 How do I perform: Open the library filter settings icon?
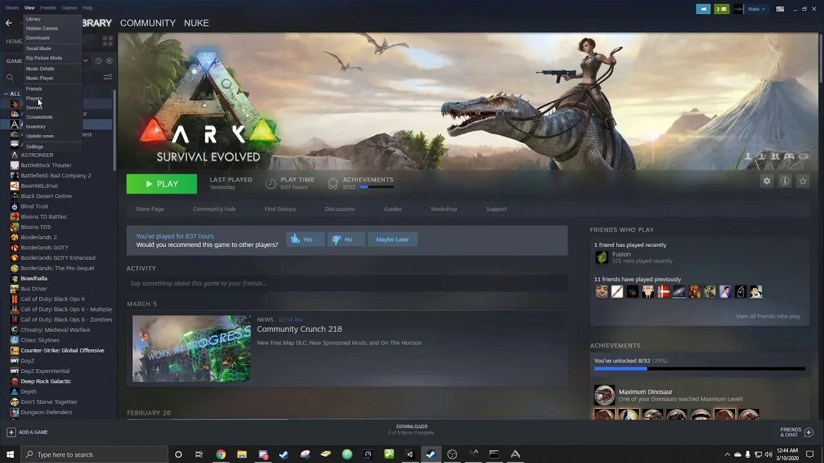pyautogui.click(x=108, y=77)
